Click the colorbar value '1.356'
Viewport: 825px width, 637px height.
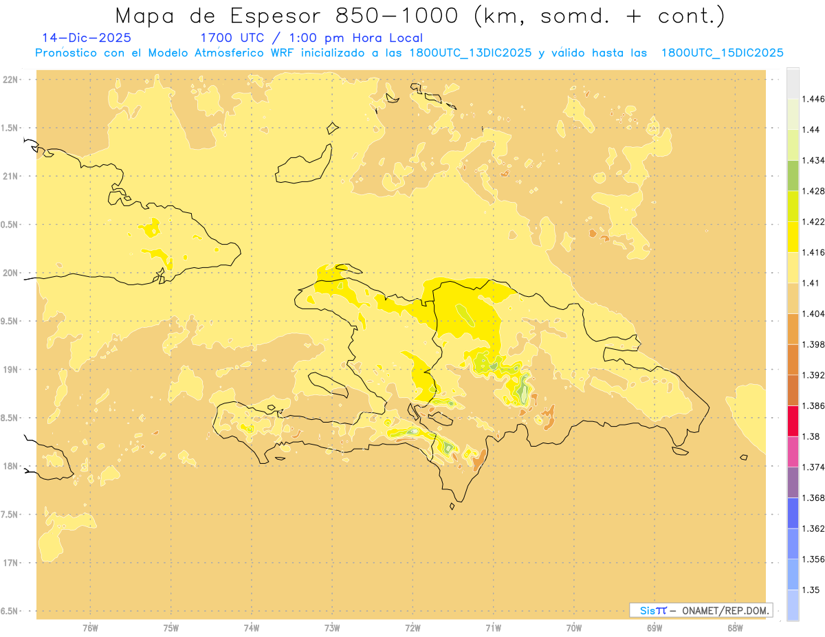(813, 559)
